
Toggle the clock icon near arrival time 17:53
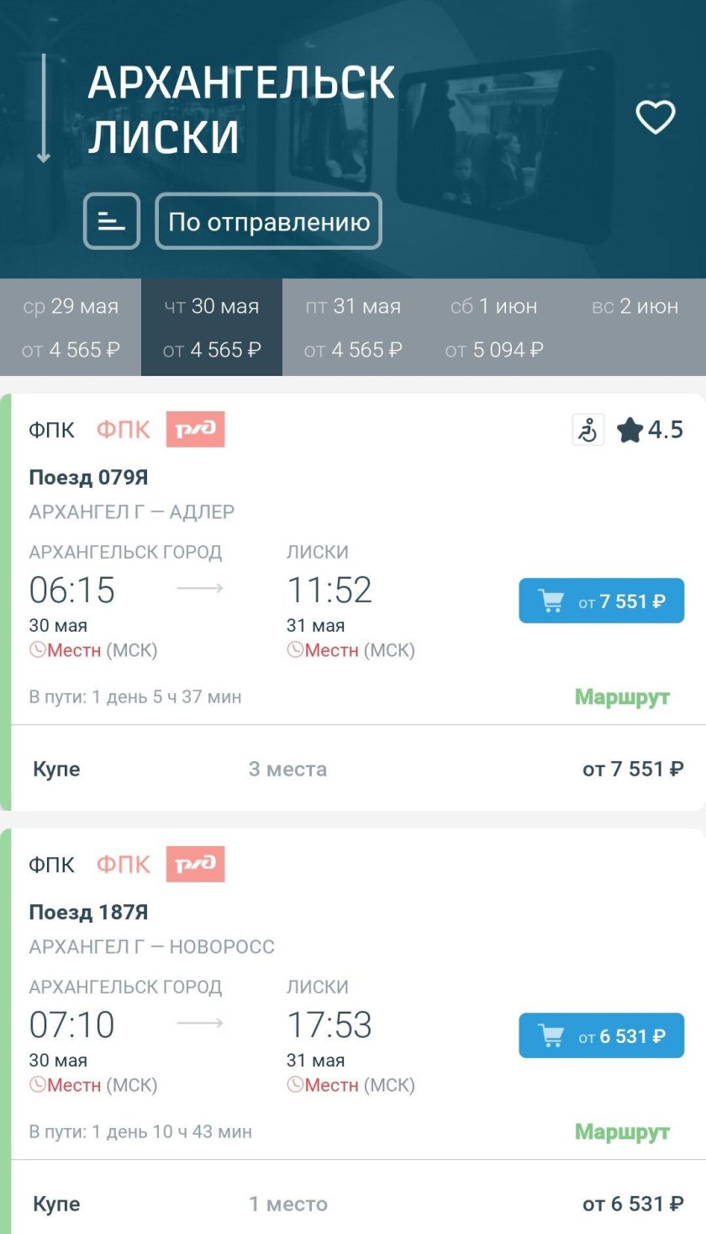point(297,1085)
